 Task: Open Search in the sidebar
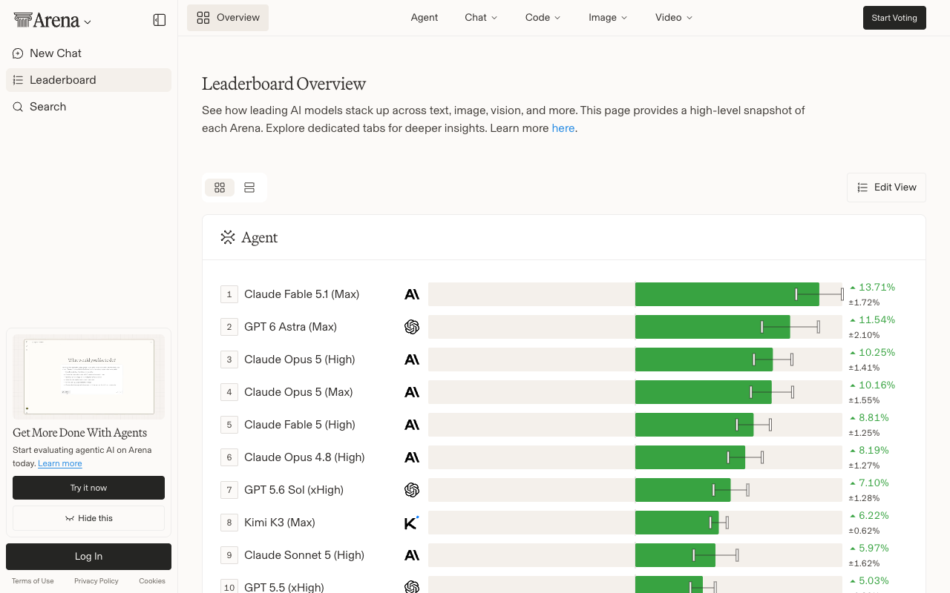pyautogui.click(x=88, y=107)
